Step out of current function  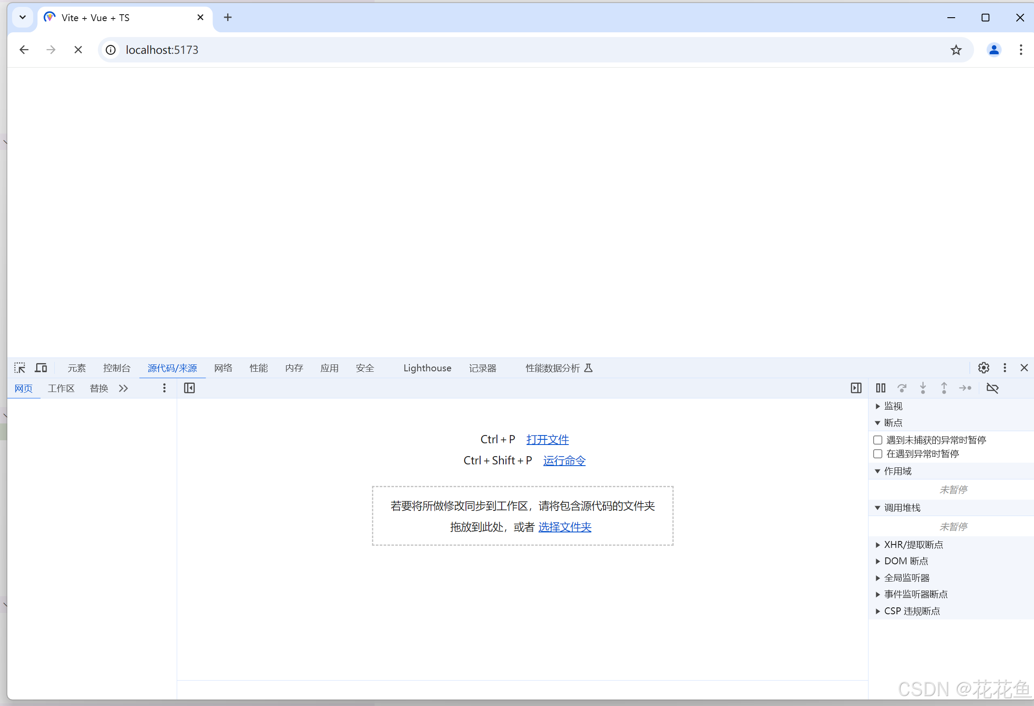(x=943, y=388)
